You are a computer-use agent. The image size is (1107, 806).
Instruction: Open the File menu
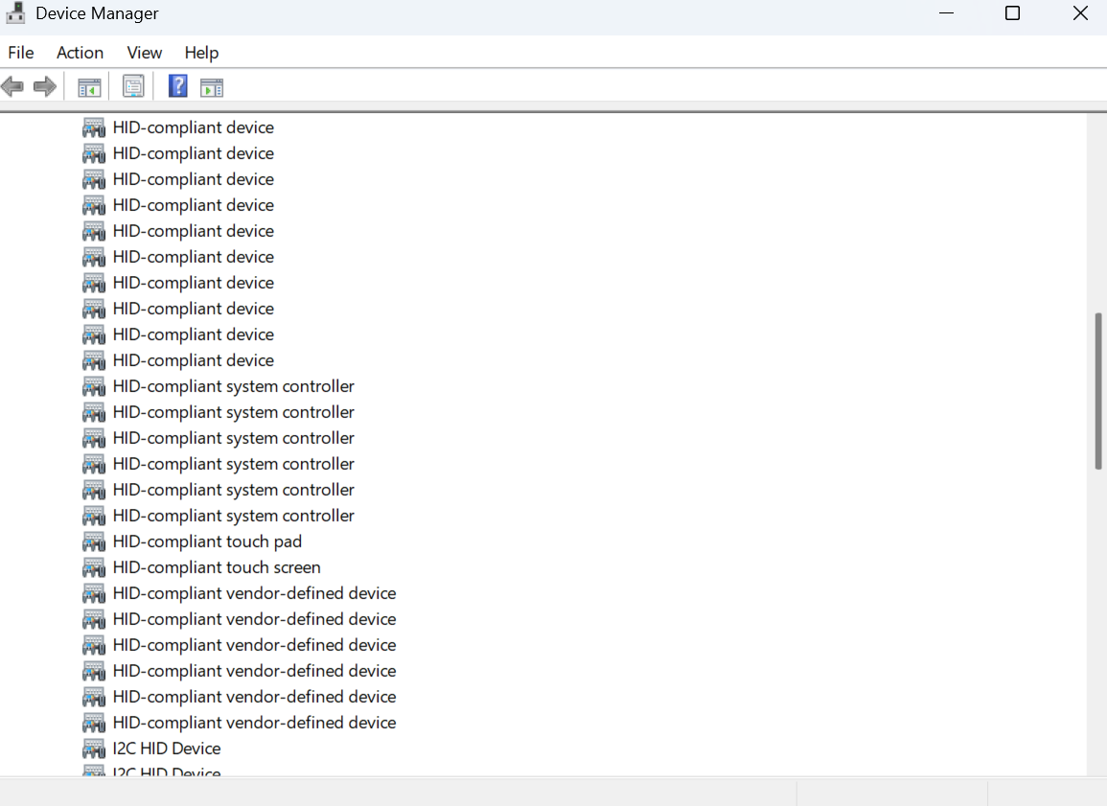coord(21,53)
